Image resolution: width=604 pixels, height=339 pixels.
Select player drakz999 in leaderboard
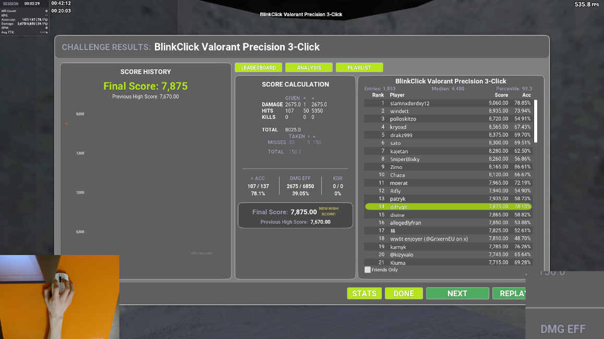[x=448, y=135]
